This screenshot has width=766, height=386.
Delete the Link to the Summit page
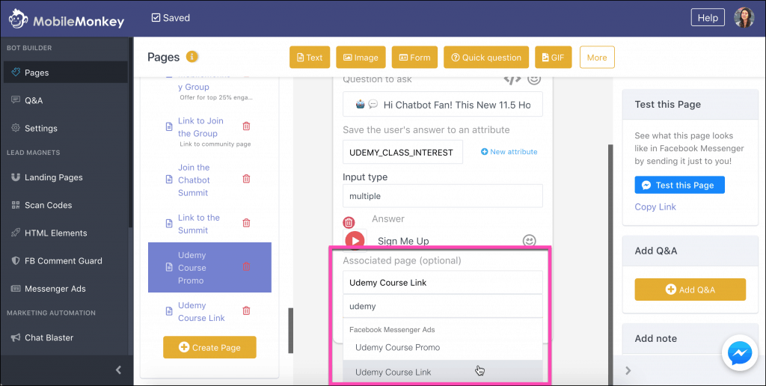(246, 223)
